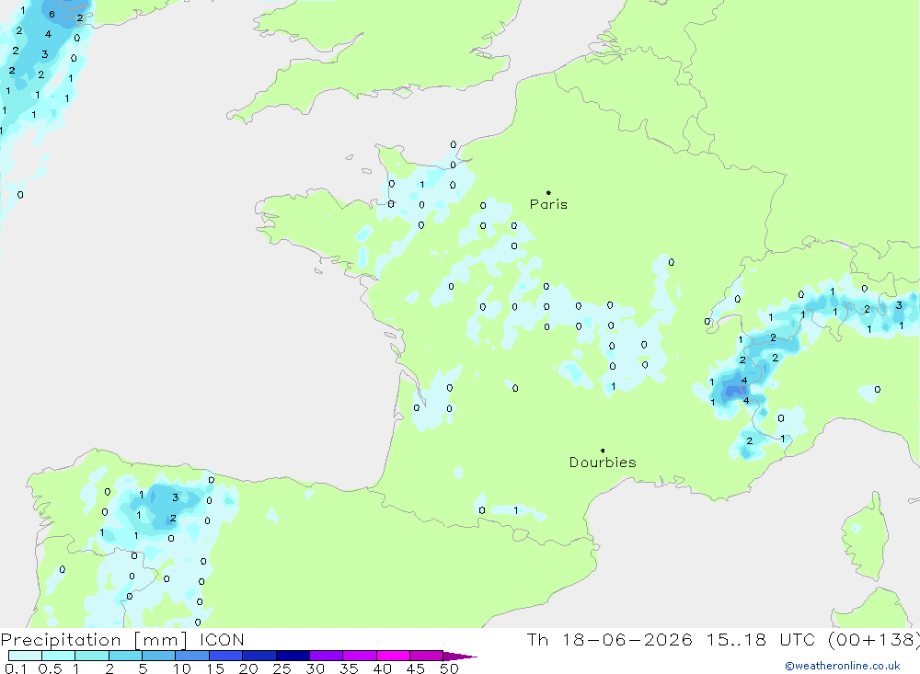Pick the 10–15 mm legend color swatch
This screenshot has width=920, height=674.
point(192,656)
